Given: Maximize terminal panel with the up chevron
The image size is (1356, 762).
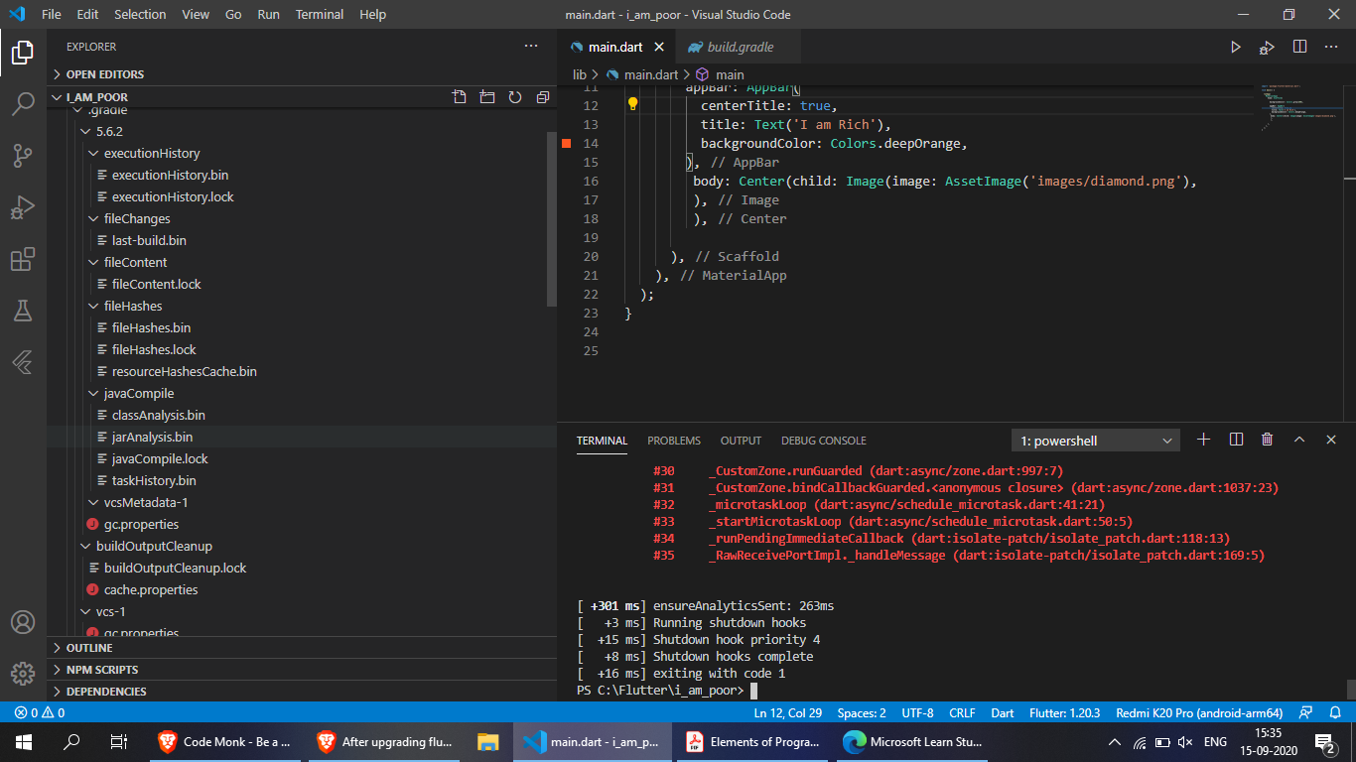Looking at the screenshot, I should pyautogui.click(x=1299, y=440).
